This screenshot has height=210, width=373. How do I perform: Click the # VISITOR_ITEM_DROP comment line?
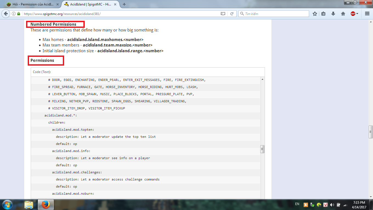87,108
